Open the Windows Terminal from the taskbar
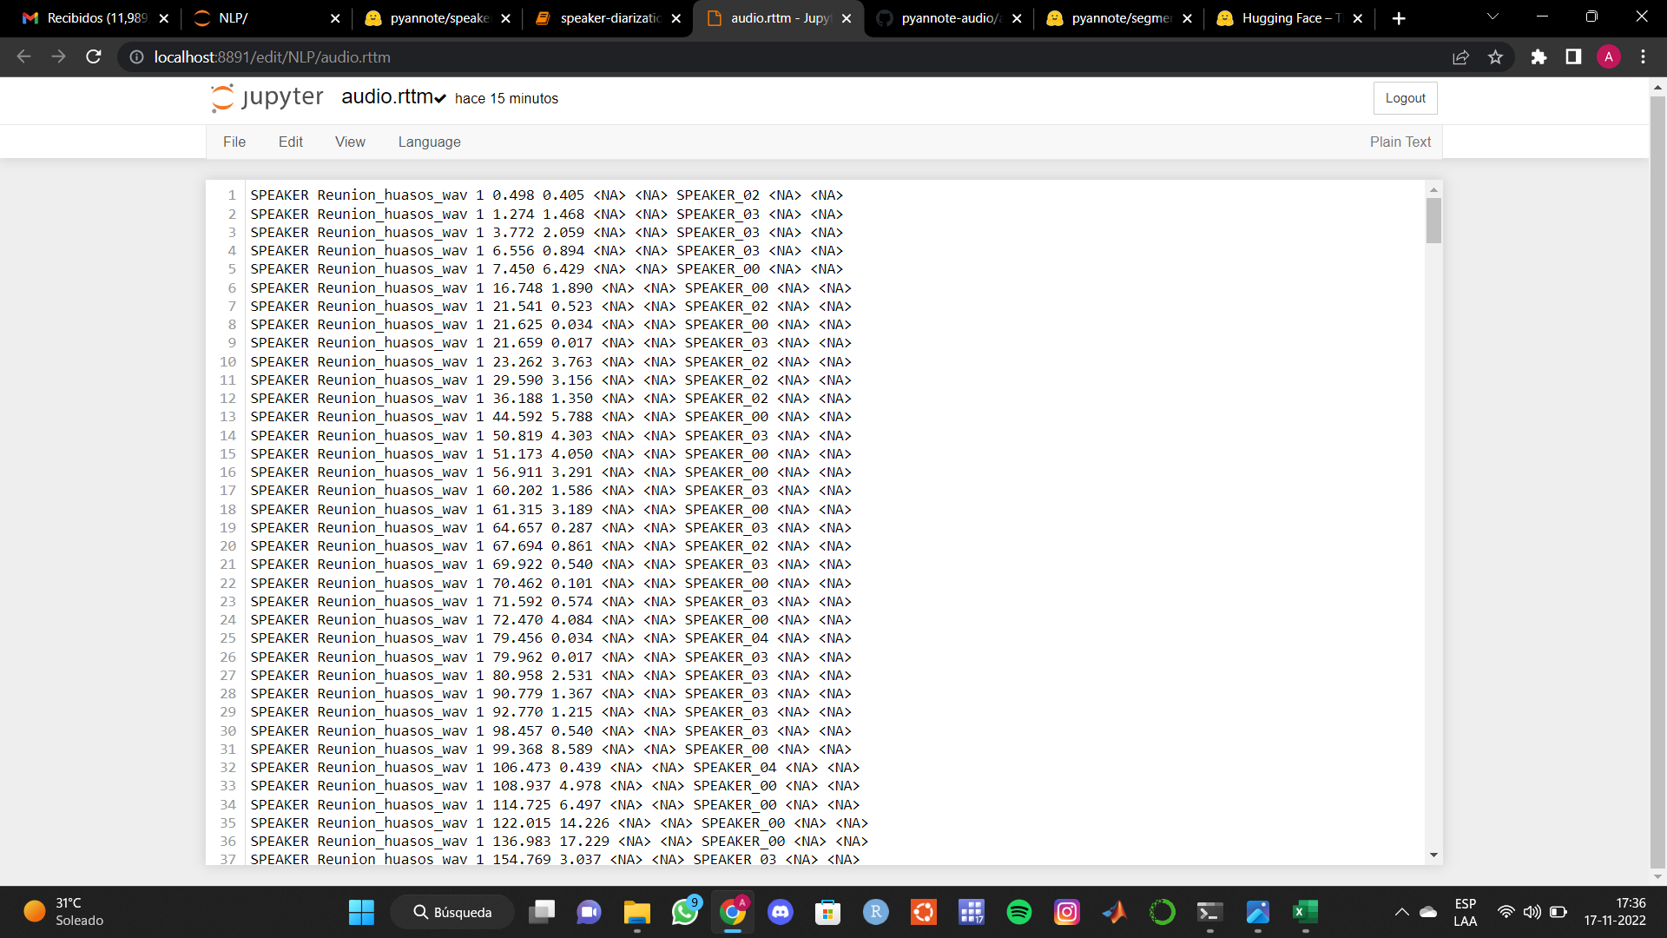Image resolution: width=1667 pixels, height=938 pixels. tap(1209, 912)
